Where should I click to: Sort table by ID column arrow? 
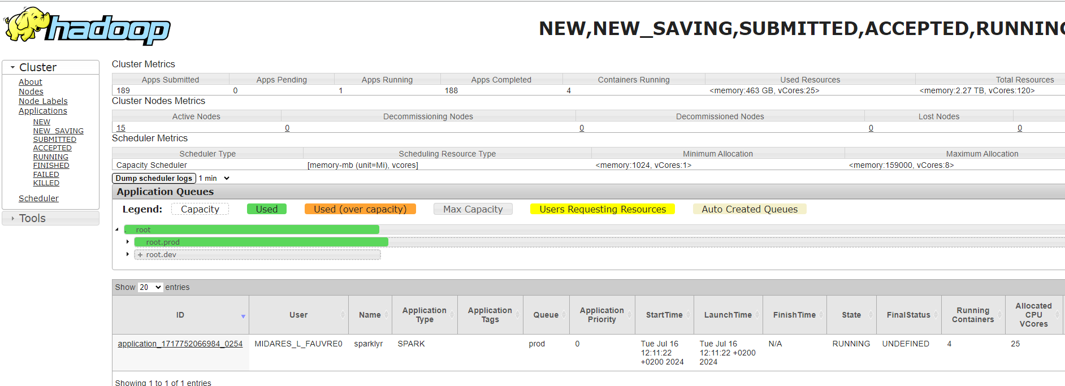[x=243, y=316]
